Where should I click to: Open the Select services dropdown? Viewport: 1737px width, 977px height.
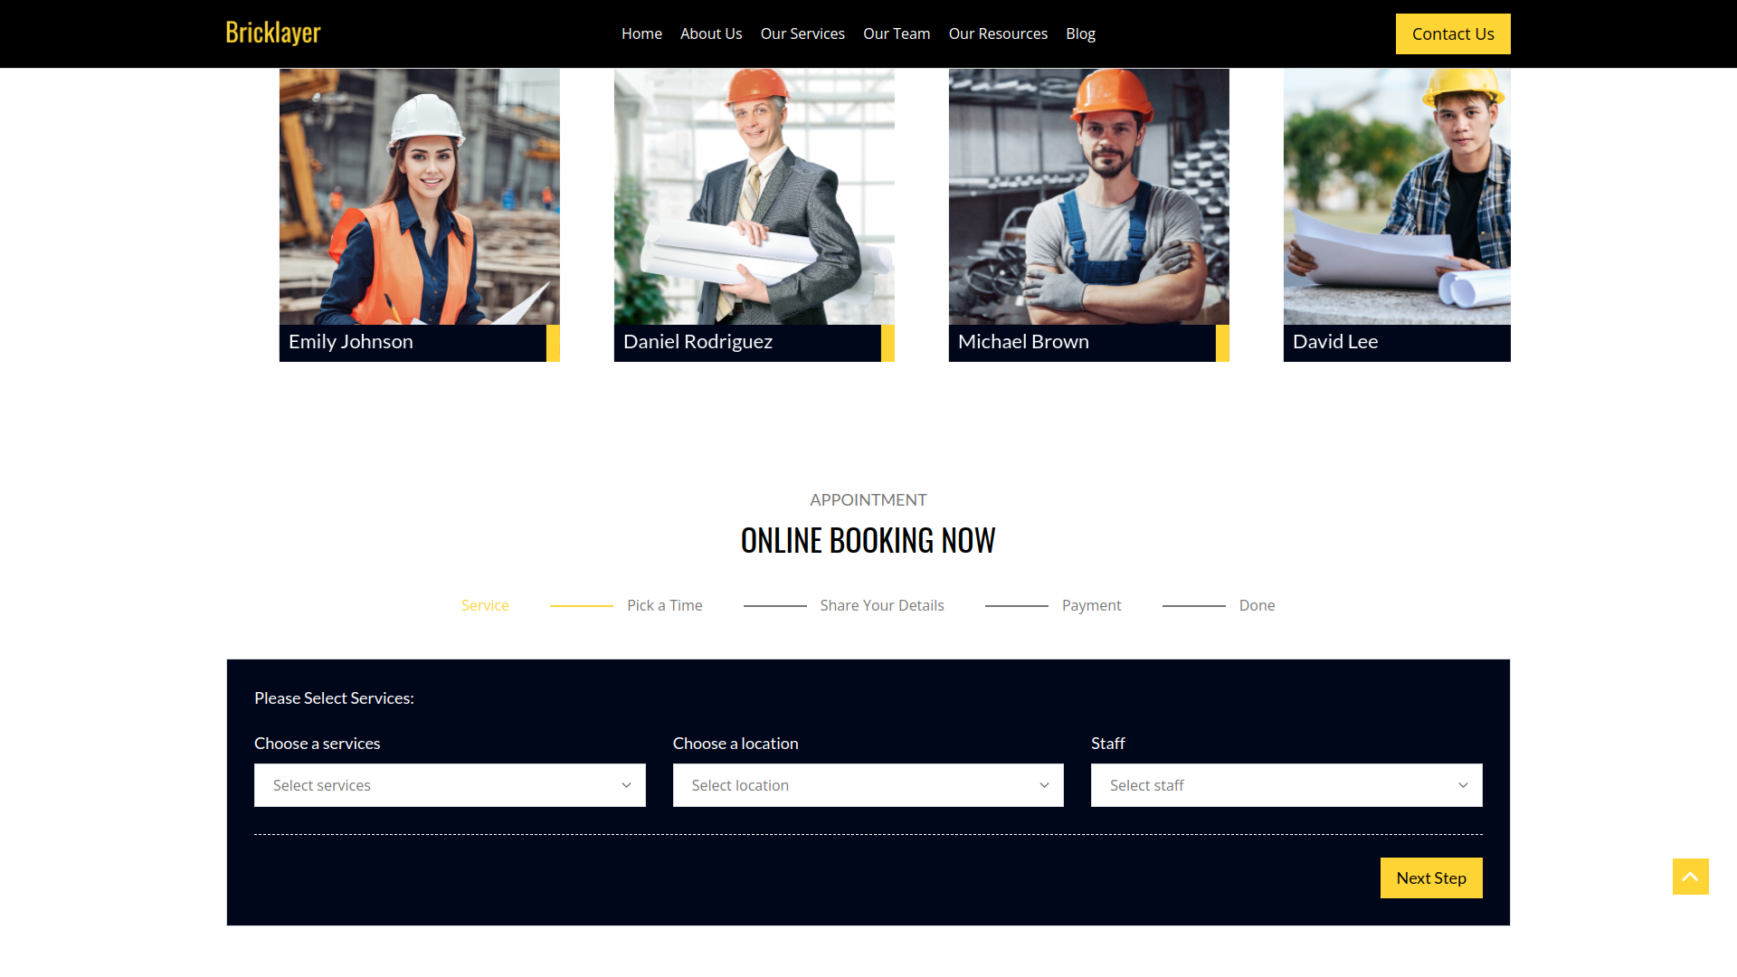(x=450, y=785)
